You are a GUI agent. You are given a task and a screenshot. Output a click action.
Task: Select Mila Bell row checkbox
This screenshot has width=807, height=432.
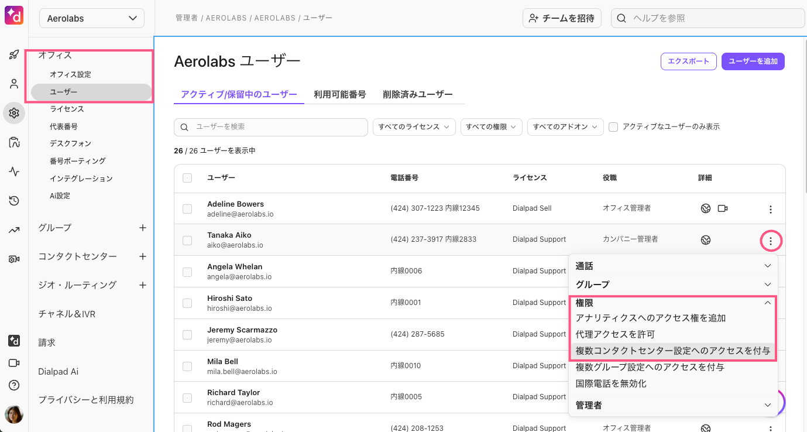pyautogui.click(x=187, y=366)
